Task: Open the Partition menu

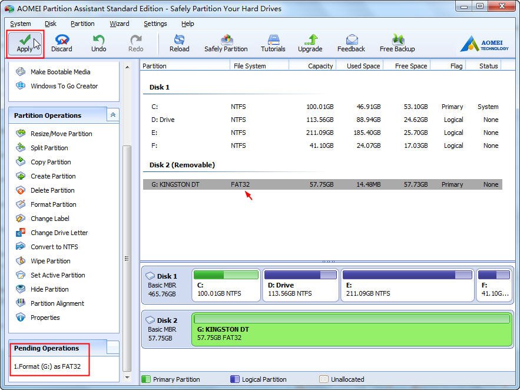Action: point(82,24)
